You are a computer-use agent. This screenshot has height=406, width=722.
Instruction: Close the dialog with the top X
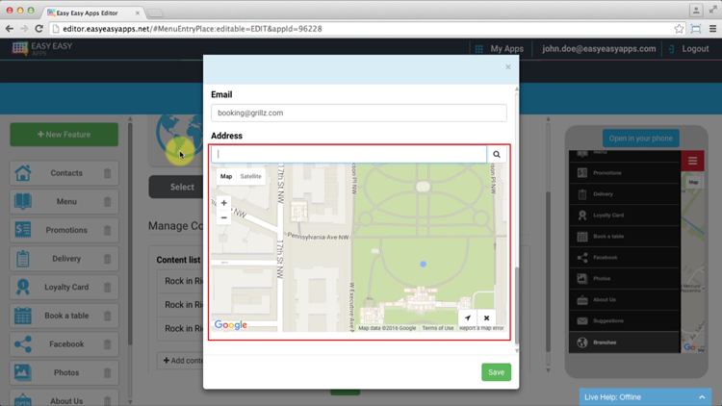pos(508,67)
